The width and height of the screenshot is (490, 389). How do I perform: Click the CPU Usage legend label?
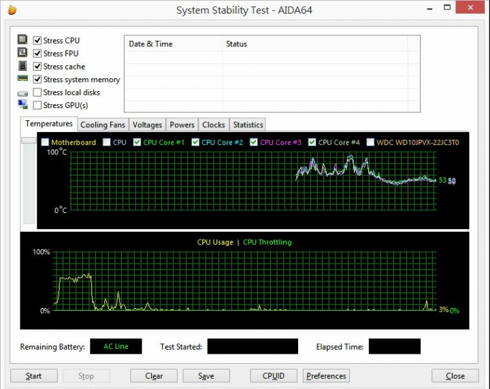[x=215, y=242]
